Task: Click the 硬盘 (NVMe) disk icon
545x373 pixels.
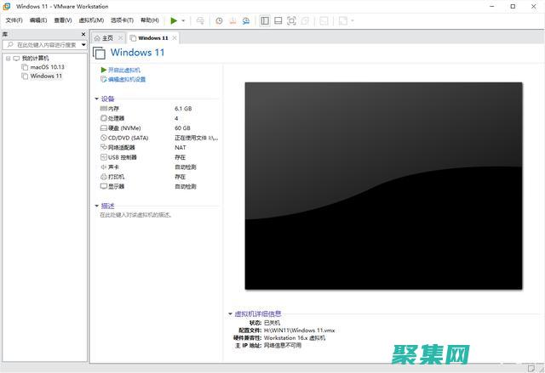Action: tap(104, 128)
